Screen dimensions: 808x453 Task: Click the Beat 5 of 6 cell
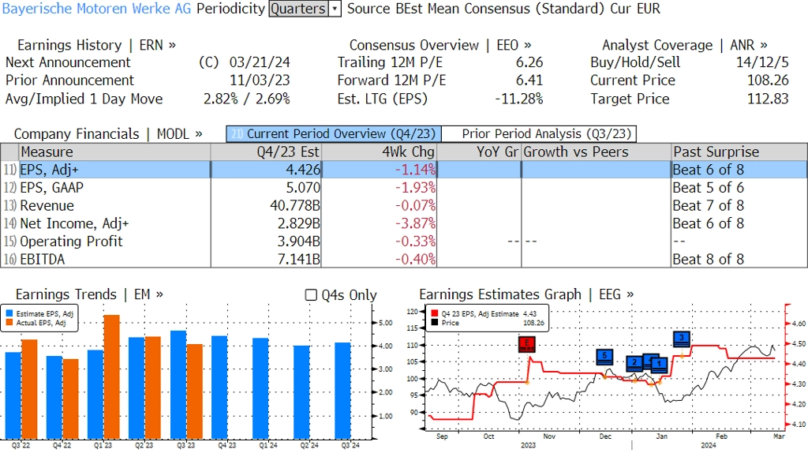click(708, 188)
